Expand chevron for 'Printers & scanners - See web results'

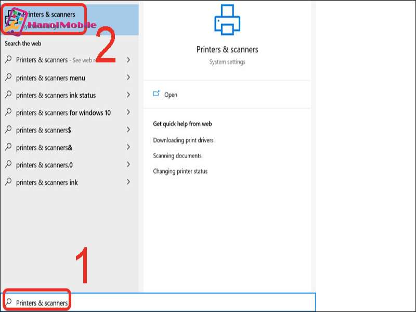point(128,60)
